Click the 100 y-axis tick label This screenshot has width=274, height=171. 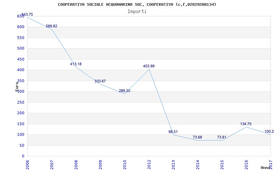pyautogui.click(x=21, y=135)
